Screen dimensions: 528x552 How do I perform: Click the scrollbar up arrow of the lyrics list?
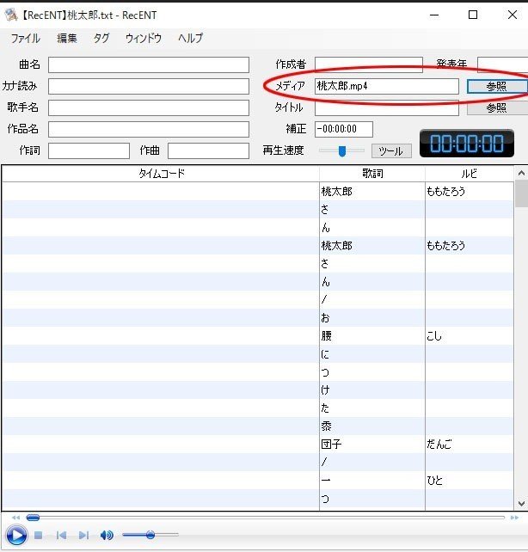(x=521, y=173)
